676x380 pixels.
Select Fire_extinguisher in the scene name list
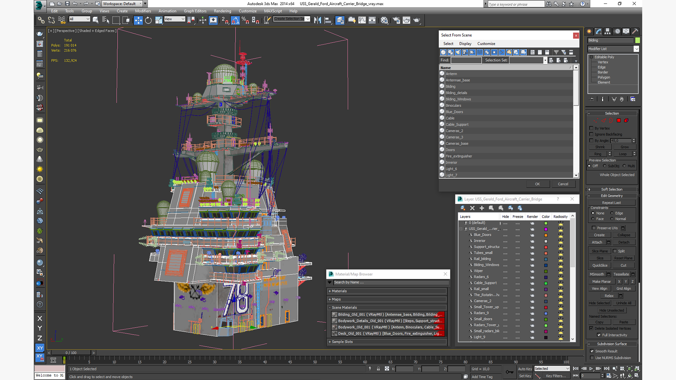point(458,156)
